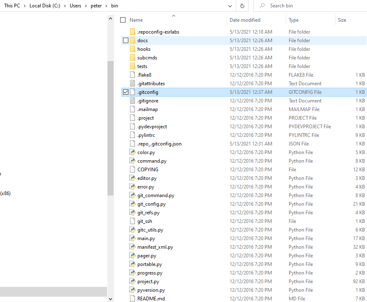367x302 pixels.
Task: Check the docs folder checkbox
Action: 125,41
